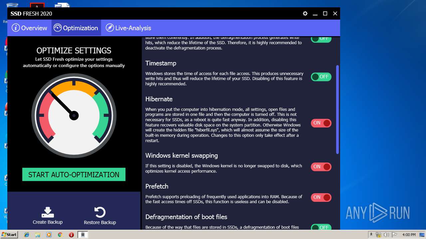Open File Explorer folder in the taskbar
The image size is (426, 239).
pyautogui.click(x=38, y=235)
